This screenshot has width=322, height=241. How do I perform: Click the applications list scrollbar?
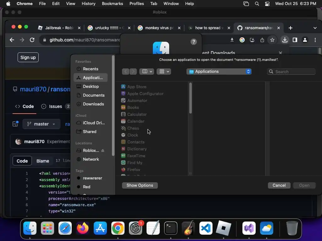point(190,98)
